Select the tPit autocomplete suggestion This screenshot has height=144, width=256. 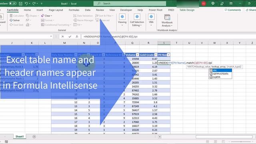pyautogui.click(x=220, y=70)
